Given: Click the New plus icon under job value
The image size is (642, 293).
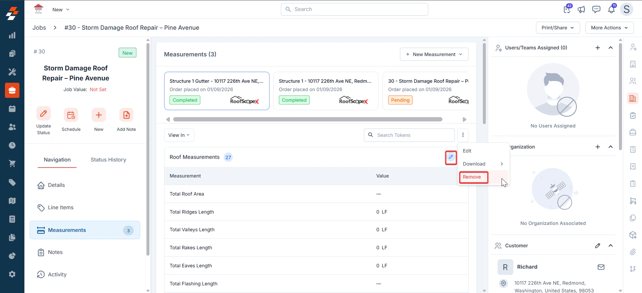Looking at the screenshot, I should click(x=99, y=115).
